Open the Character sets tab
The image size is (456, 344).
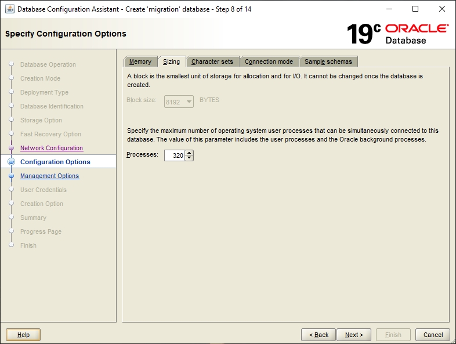point(212,61)
